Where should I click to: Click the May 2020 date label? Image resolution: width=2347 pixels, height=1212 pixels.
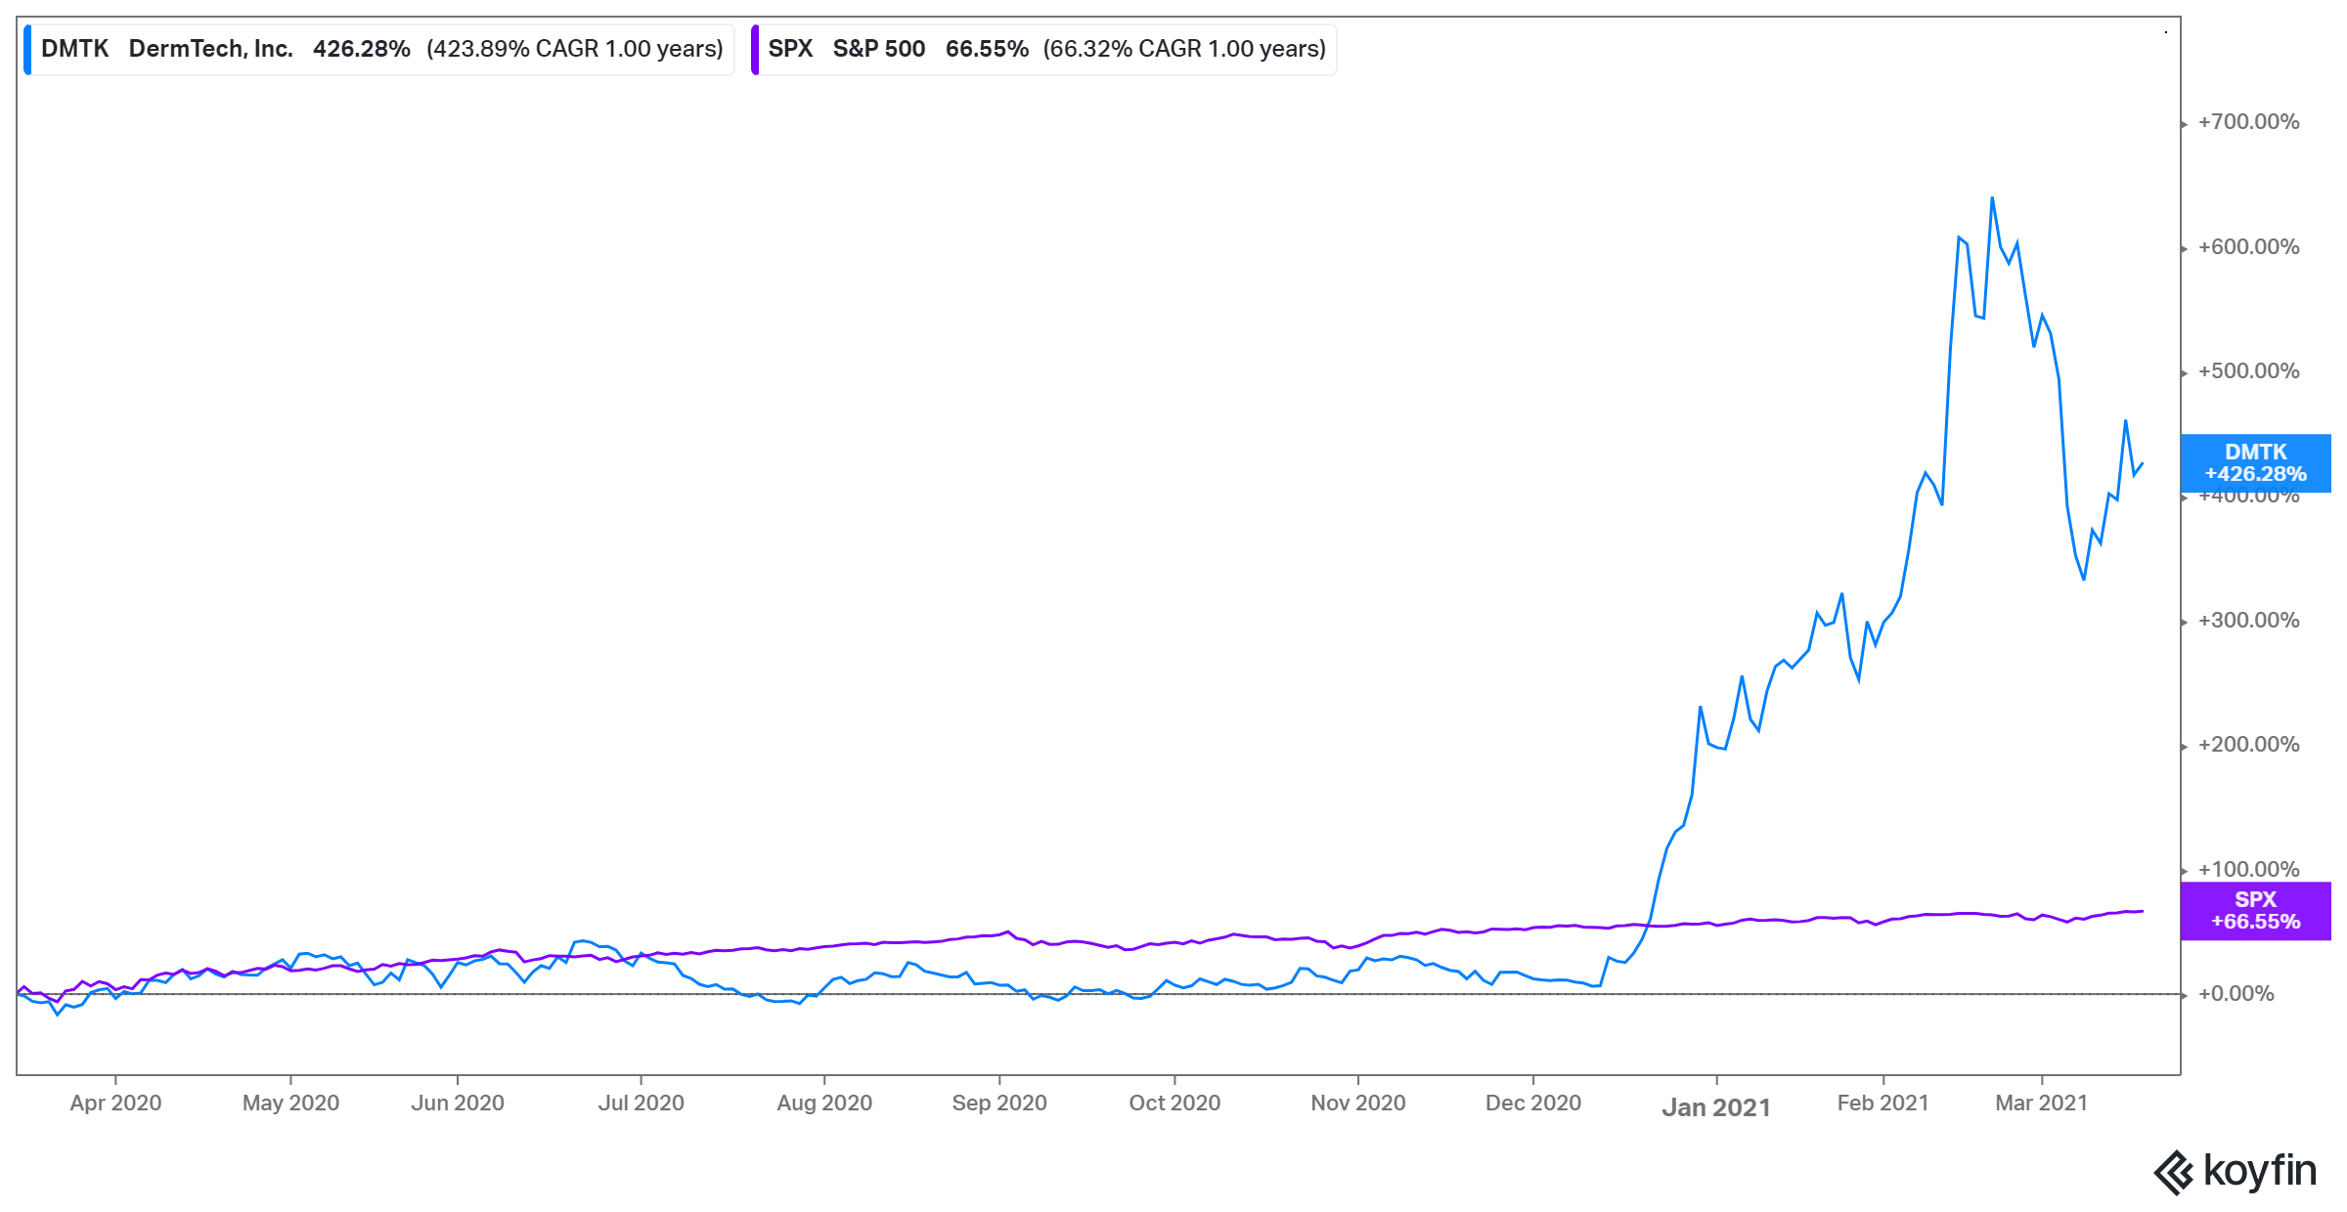click(290, 1103)
